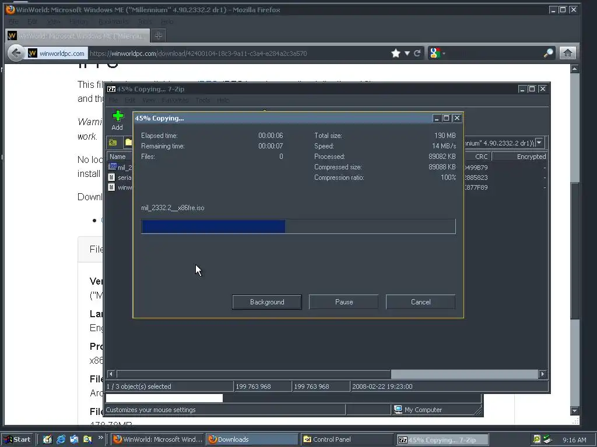Open the Start menu
The width and height of the screenshot is (597, 447).
[x=18, y=439]
